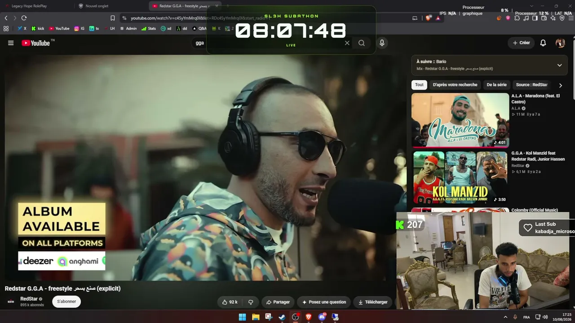The height and width of the screenshot is (323, 575).
Task: Open the browser main menu
Action: click(x=571, y=18)
